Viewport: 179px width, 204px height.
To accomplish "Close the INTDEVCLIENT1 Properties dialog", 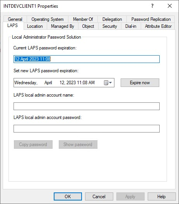I will point(170,6).
